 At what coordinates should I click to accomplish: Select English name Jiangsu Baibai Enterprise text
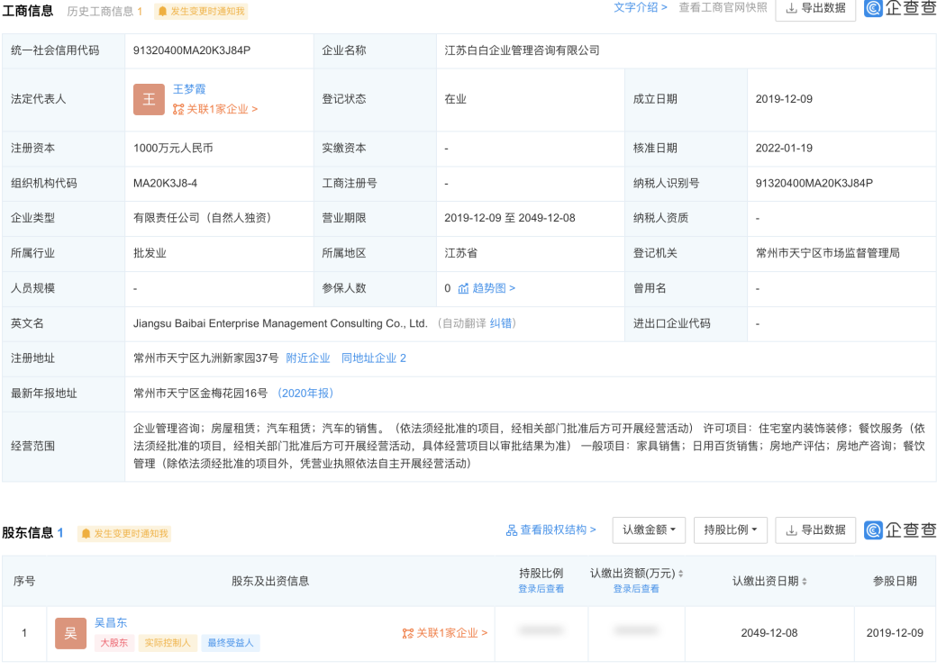click(280, 324)
